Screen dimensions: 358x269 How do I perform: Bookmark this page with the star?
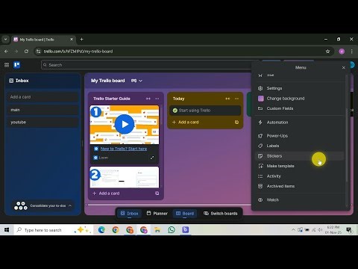[x=327, y=52]
